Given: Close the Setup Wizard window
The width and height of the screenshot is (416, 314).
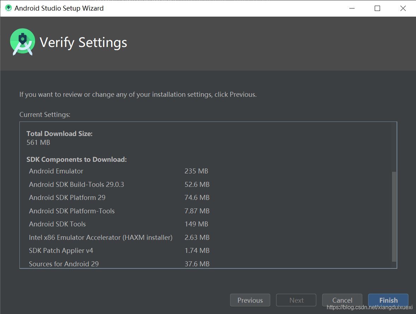Looking at the screenshot, I should (403, 8).
